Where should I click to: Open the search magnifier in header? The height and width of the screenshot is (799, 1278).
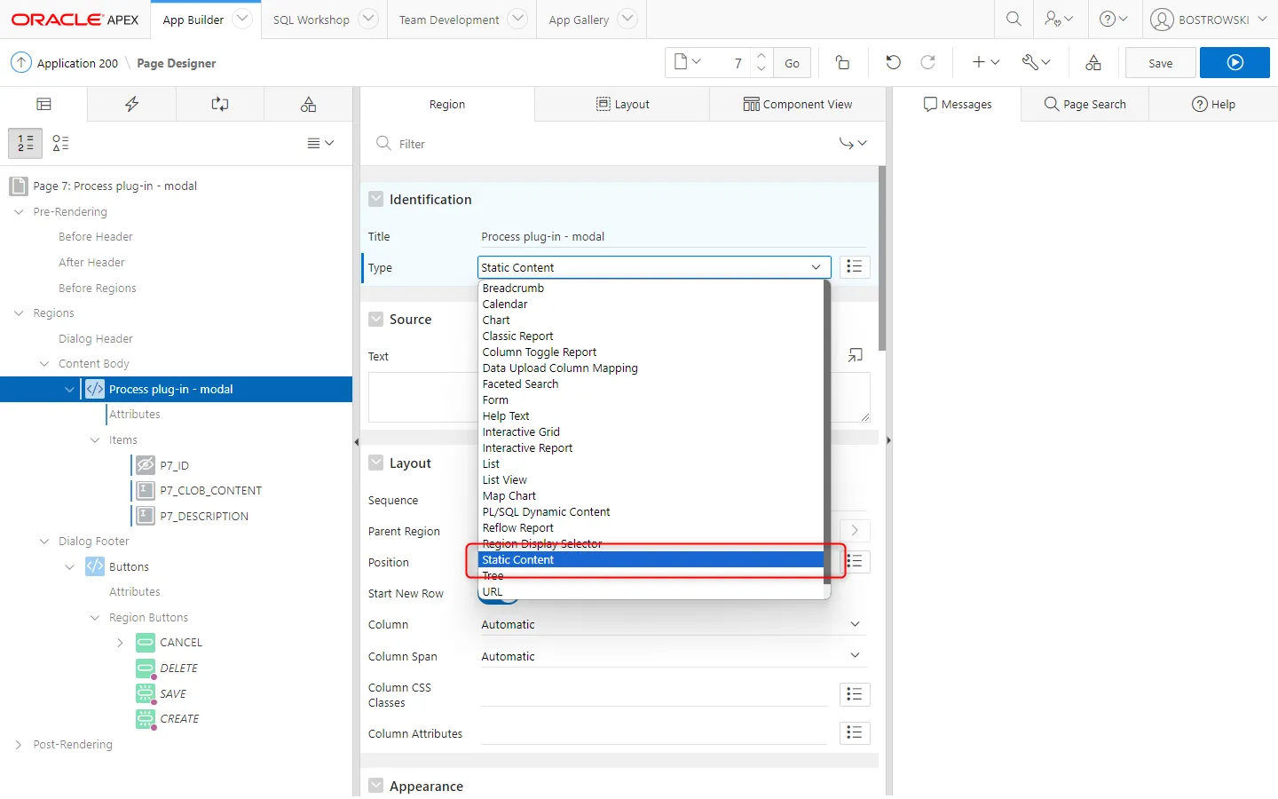[x=1014, y=19]
